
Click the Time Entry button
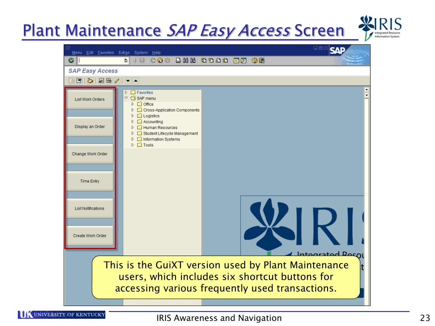90,181
